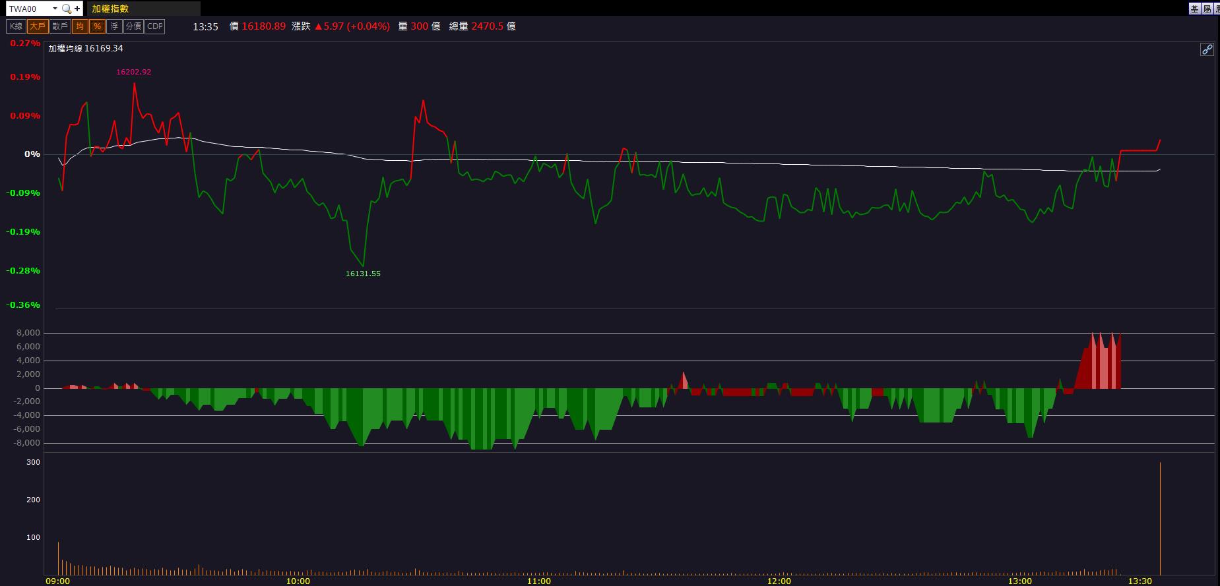
Task: Toggle the 浮 button in the toolbar
Action: pos(114,26)
